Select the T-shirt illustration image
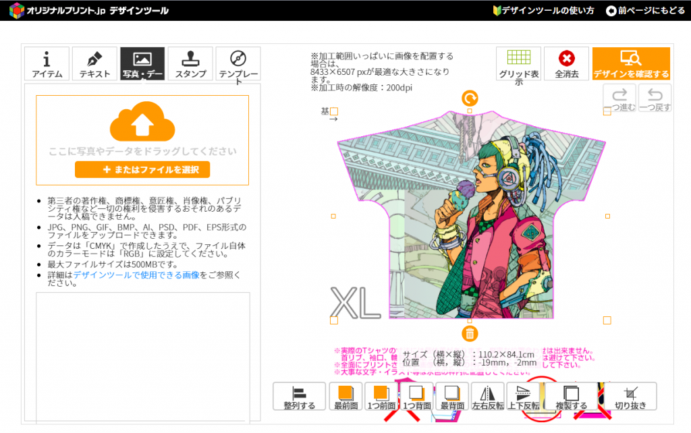The image size is (691, 433). [470, 214]
